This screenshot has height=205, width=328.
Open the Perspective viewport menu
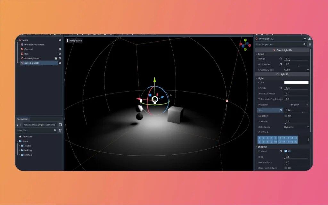pos(74,41)
